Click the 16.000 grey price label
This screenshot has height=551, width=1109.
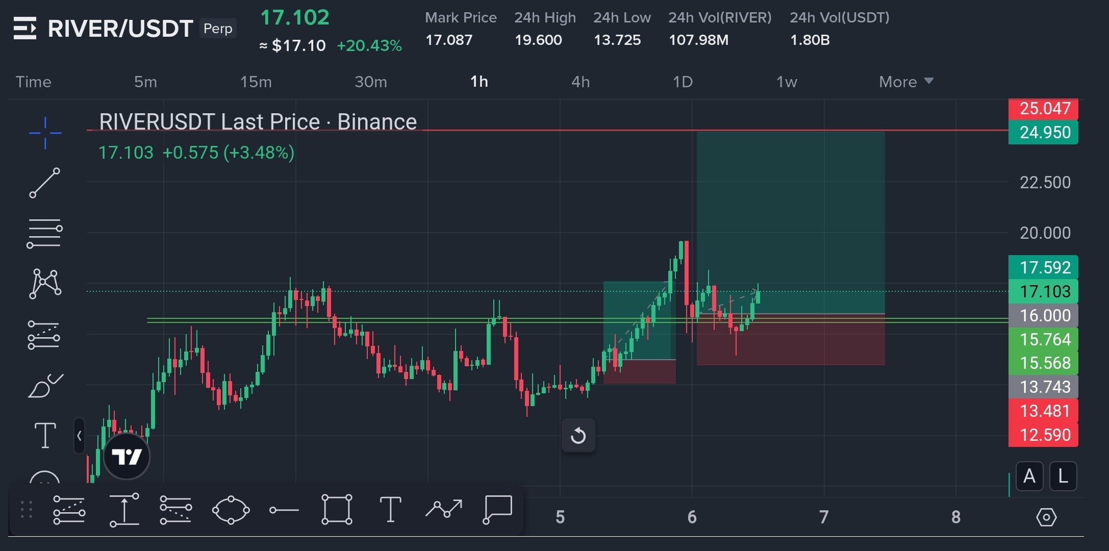click(1044, 315)
